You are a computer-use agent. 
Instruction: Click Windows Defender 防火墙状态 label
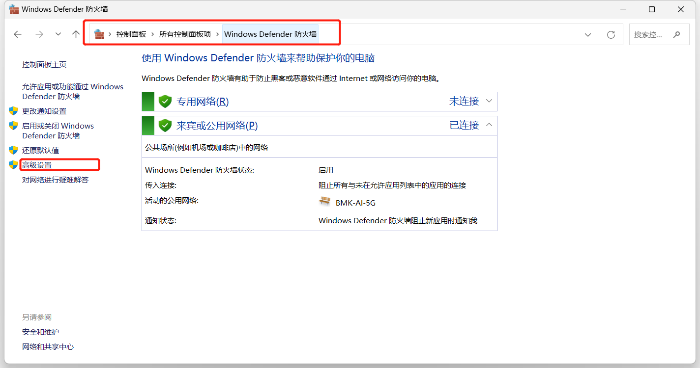pyautogui.click(x=200, y=170)
